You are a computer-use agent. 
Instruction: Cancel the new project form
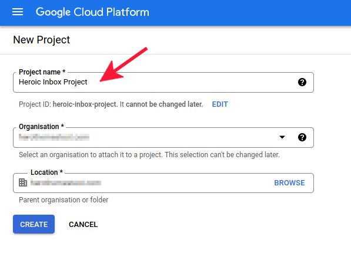coord(83,224)
